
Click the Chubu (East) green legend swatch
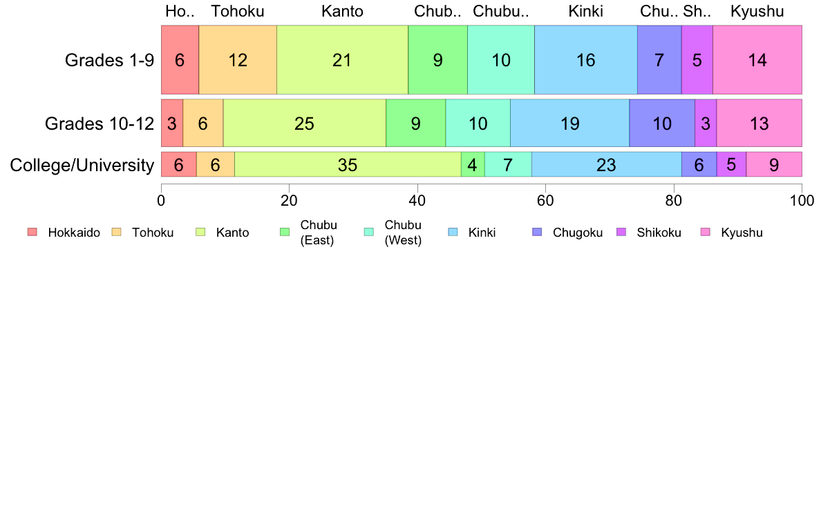pos(285,233)
